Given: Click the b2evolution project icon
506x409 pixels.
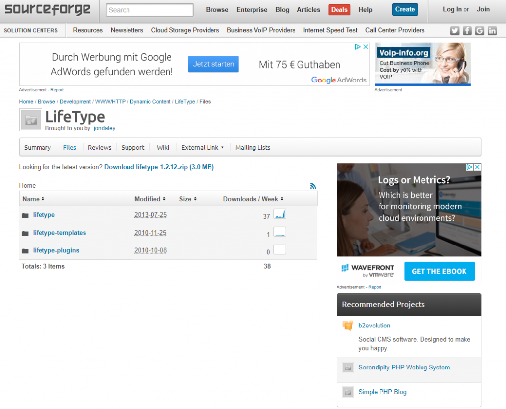Looking at the screenshot, I should pos(347,325).
